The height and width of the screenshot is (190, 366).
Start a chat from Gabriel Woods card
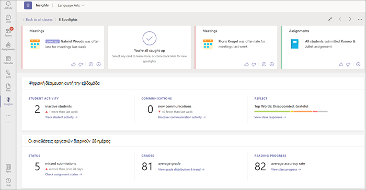[x=91, y=64]
